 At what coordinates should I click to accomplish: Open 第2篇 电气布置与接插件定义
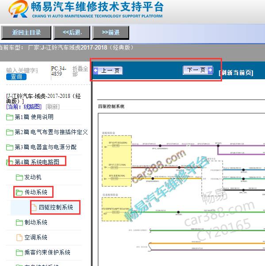[51, 132]
